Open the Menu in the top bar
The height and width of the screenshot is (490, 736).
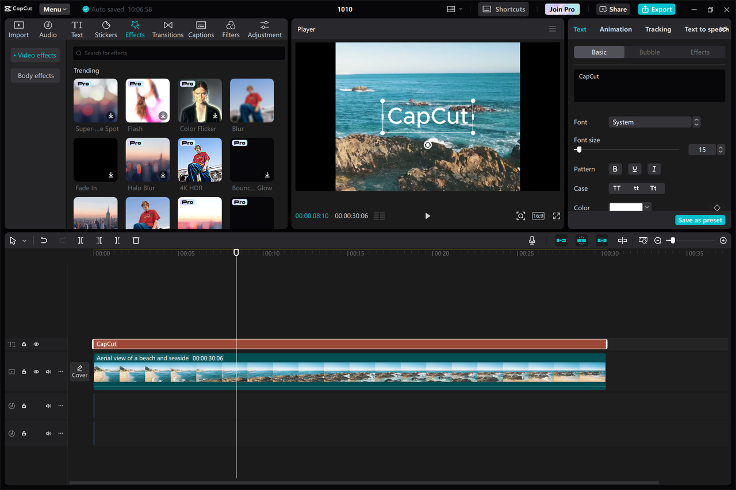coord(54,9)
